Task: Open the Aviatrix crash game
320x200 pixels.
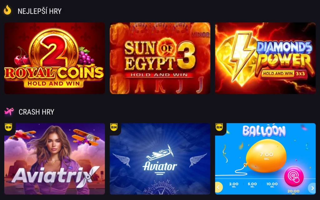Action: coord(55,159)
